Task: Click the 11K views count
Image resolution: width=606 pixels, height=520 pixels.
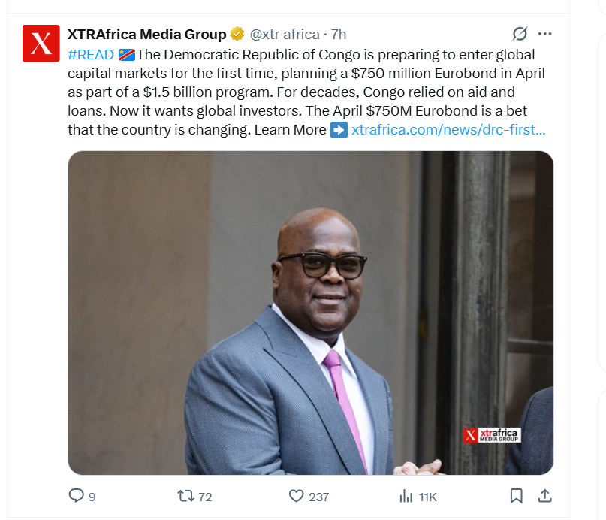Action: 428,497
